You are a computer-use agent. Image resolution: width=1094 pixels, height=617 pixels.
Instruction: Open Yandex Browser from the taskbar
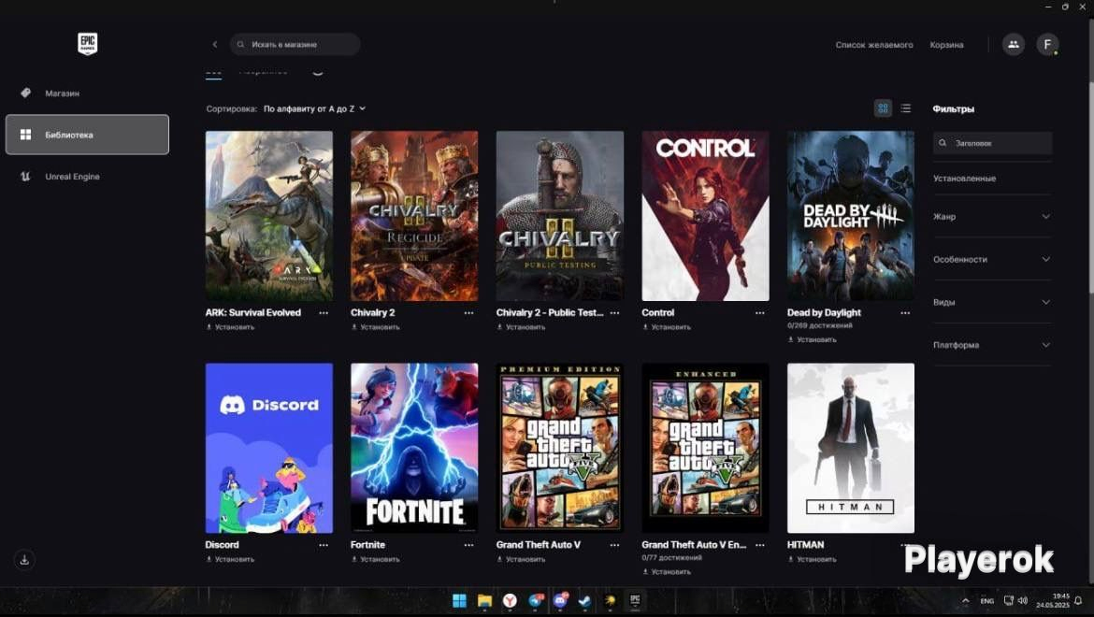510,601
